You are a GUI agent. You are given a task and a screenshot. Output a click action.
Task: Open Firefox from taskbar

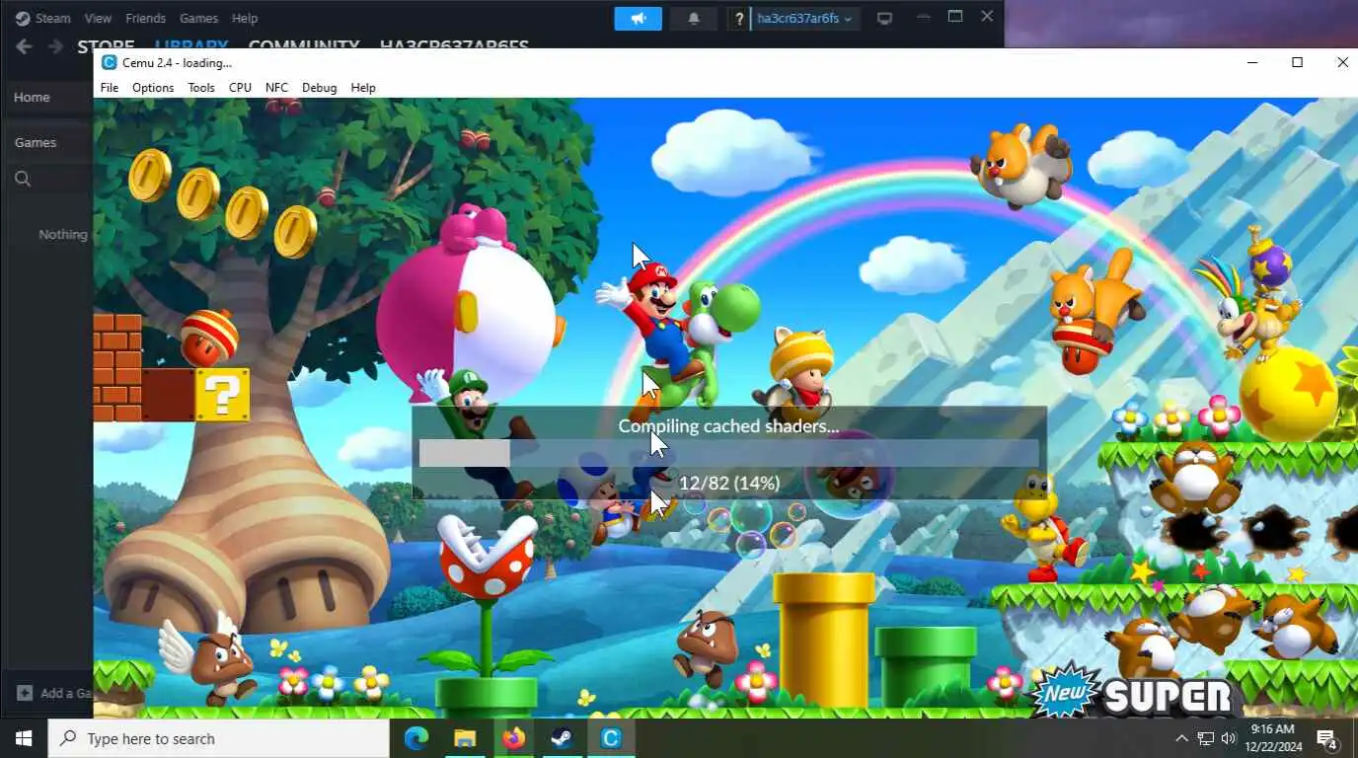[513, 738]
